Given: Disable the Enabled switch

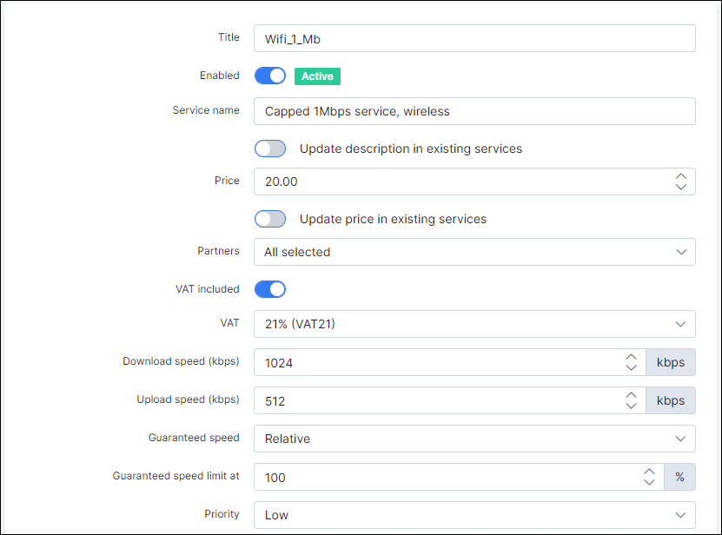Looking at the screenshot, I should [269, 76].
